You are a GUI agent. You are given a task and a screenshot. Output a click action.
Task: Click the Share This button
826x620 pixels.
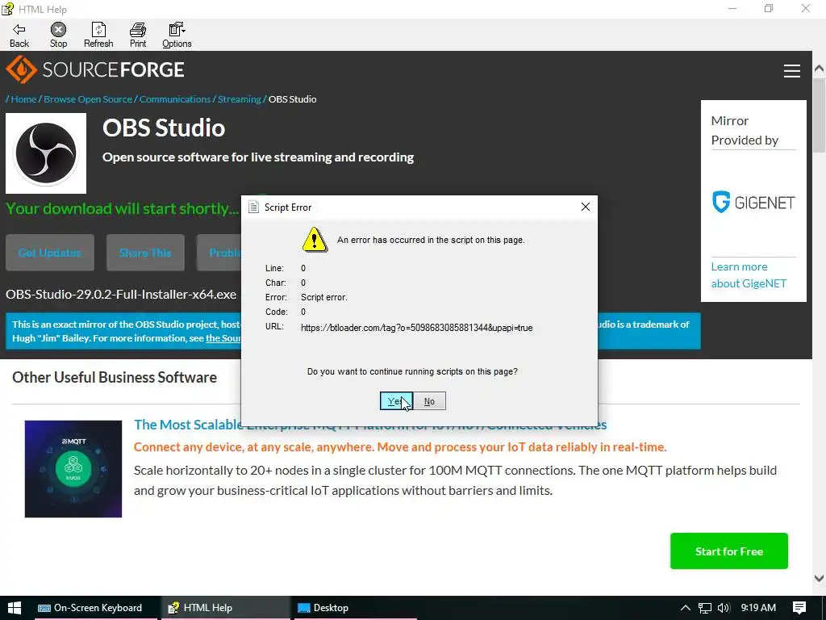[x=145, y=253]
